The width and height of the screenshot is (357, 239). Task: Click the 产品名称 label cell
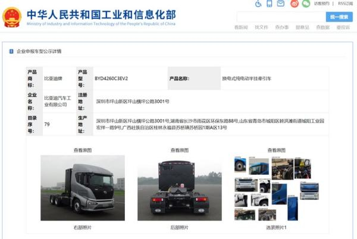(x=194, y=78)
